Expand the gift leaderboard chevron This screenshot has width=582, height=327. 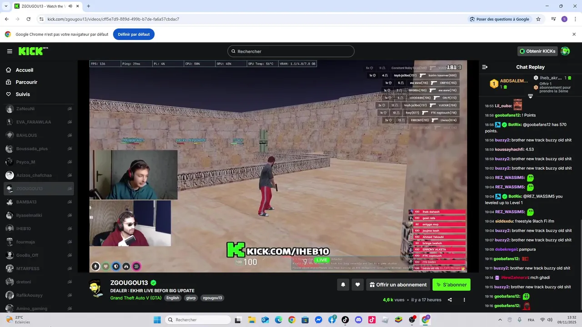(530, 96)
